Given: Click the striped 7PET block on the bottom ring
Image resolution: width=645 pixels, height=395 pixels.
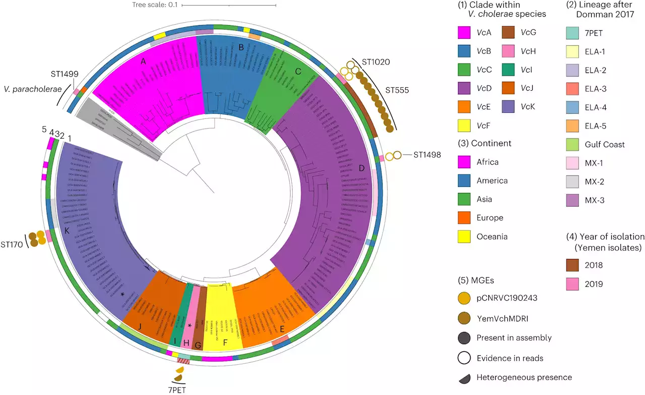Looking at the screenshot, I should (x=184, y=362).
